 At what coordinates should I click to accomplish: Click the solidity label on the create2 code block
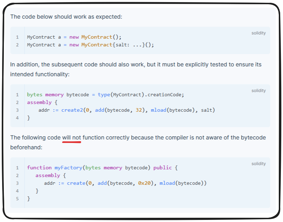(258, 91)
